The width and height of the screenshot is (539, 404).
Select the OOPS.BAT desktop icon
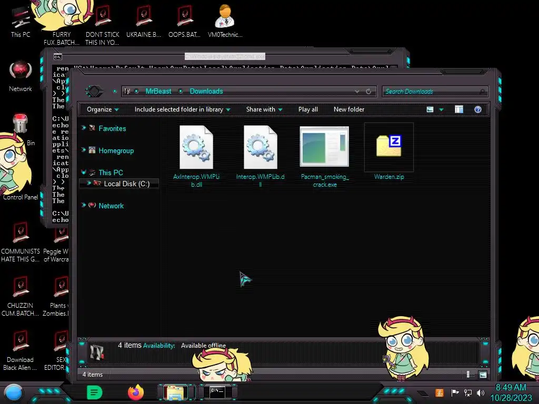(185, 21)
